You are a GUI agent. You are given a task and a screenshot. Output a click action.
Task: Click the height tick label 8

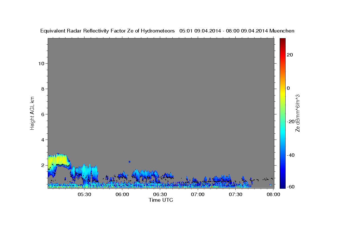pos(43,89)
